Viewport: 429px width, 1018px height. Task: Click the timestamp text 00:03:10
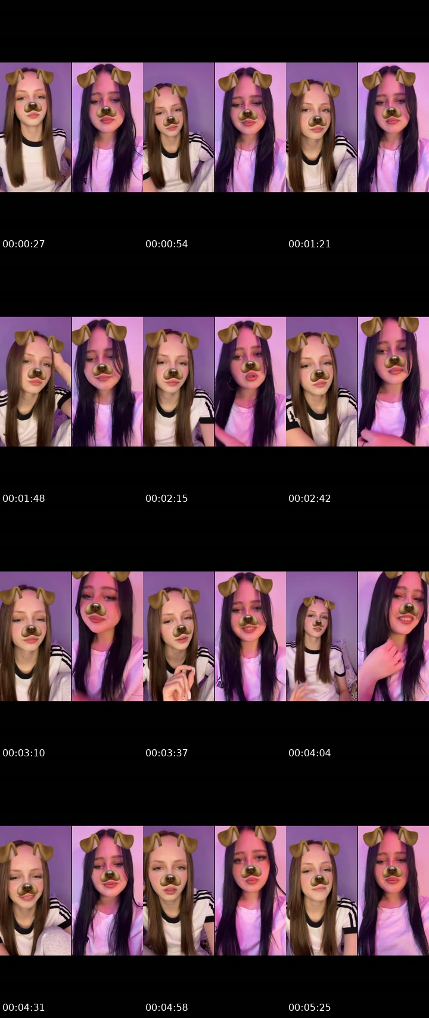point(24,753)
